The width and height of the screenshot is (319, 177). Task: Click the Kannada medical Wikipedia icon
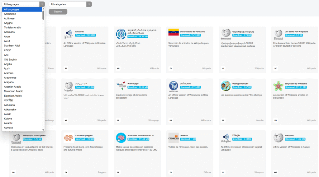(121, 34)
